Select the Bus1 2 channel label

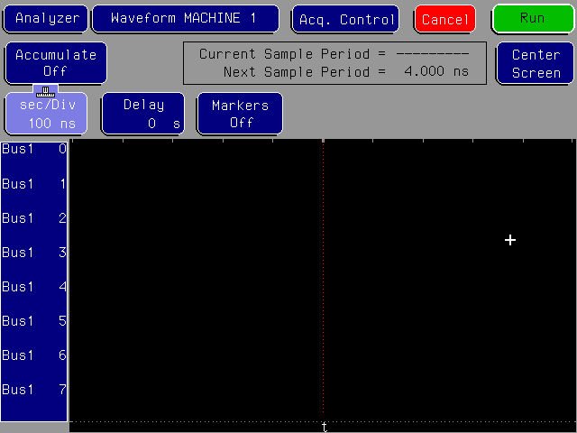34,218
